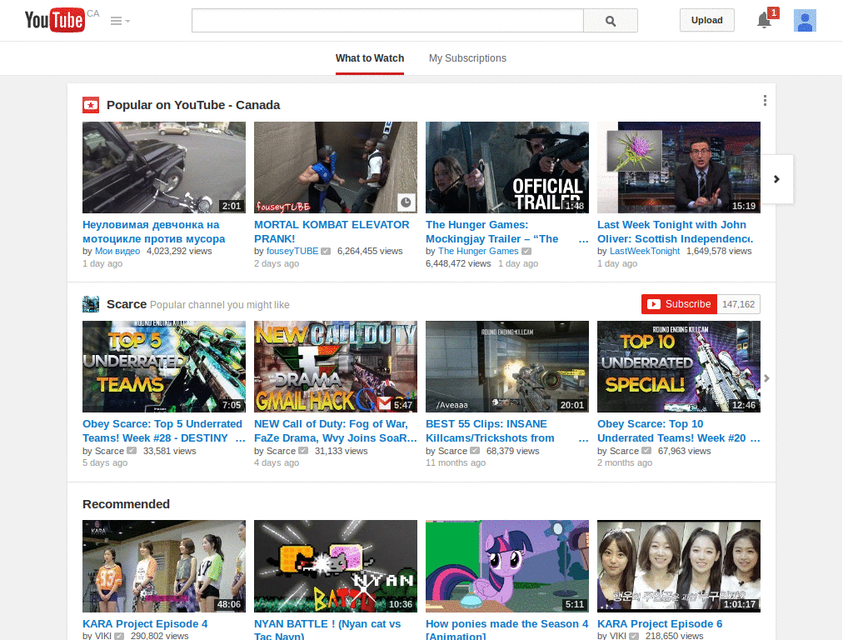Open the BEST 55 Clips killcam thumbnail

tap(507, 367)
